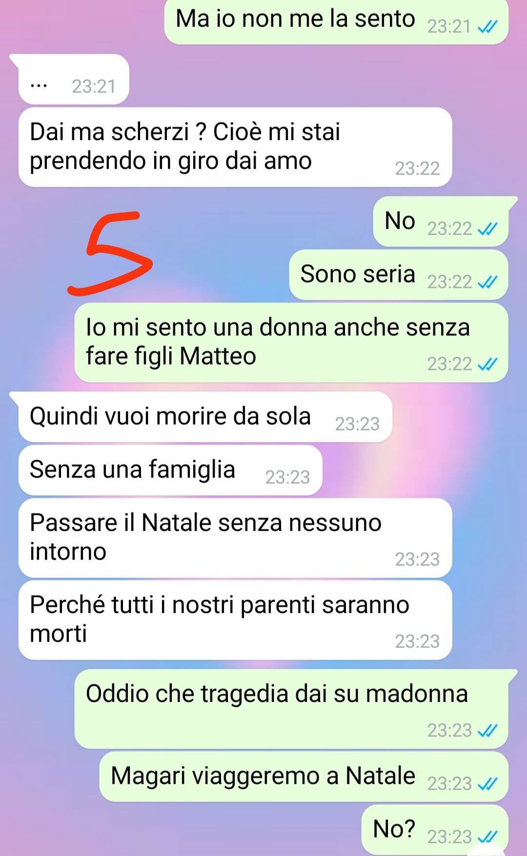Select the 'Perché tutti i nostri parenti' message
The width and height of the screenshot is (527, 856).
[x=235, y=620]
